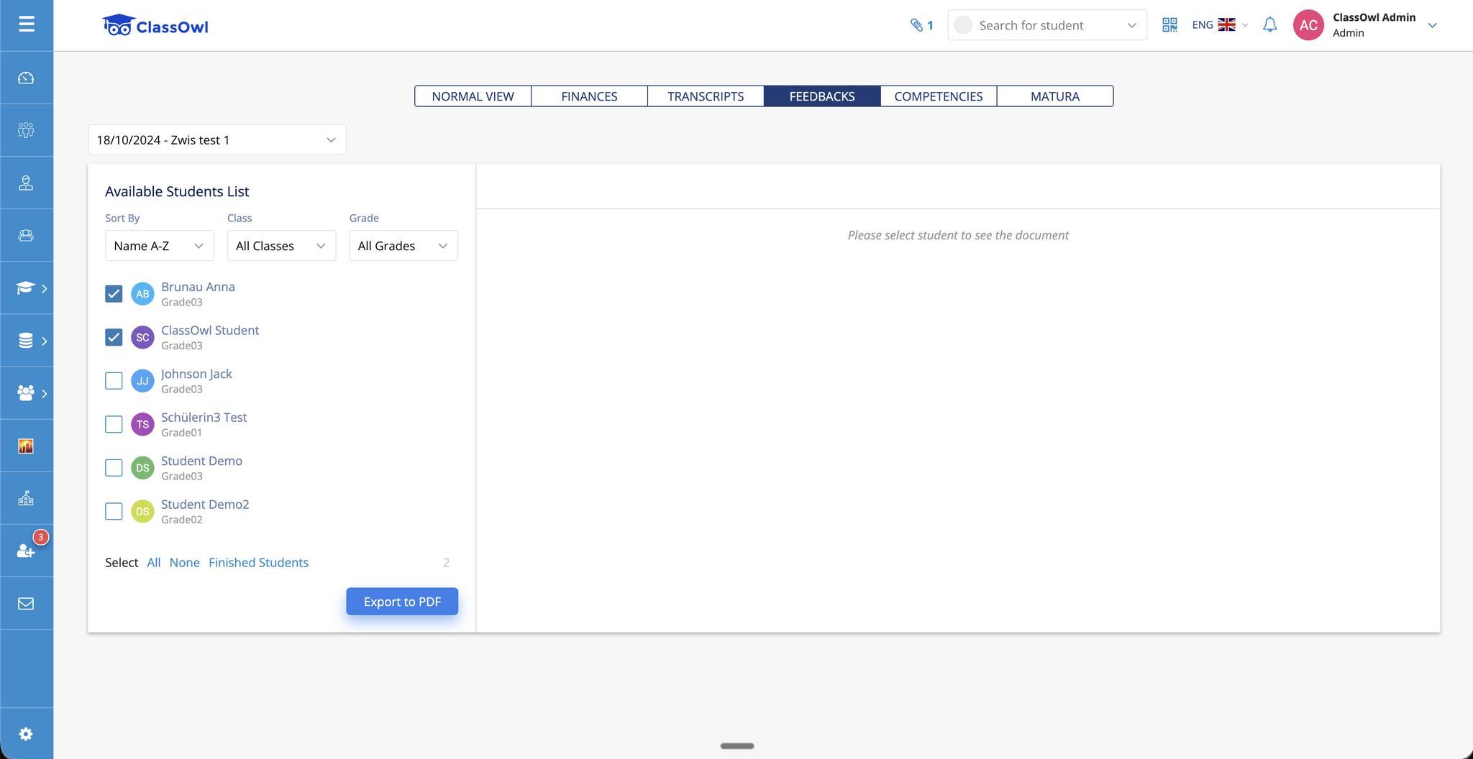The image size is (1473, 759).
Task: Click Schülerin3 Test's TS avatar
Action: click(142, 424)
